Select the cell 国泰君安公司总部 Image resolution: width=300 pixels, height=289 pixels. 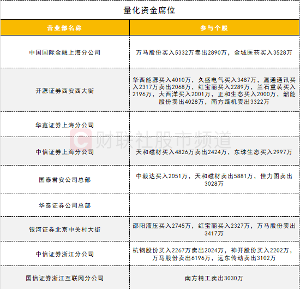click(65, 180)
